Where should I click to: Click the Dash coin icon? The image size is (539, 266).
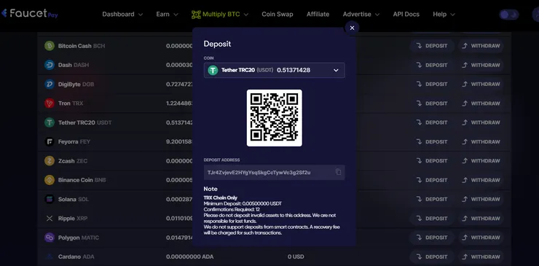click(50, 65)
